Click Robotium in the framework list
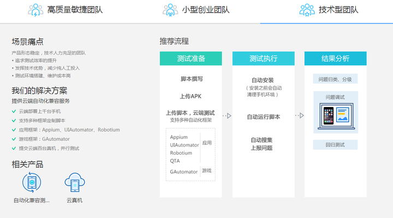The width and height of the screenshot is (393, 218). click(181, 153)
